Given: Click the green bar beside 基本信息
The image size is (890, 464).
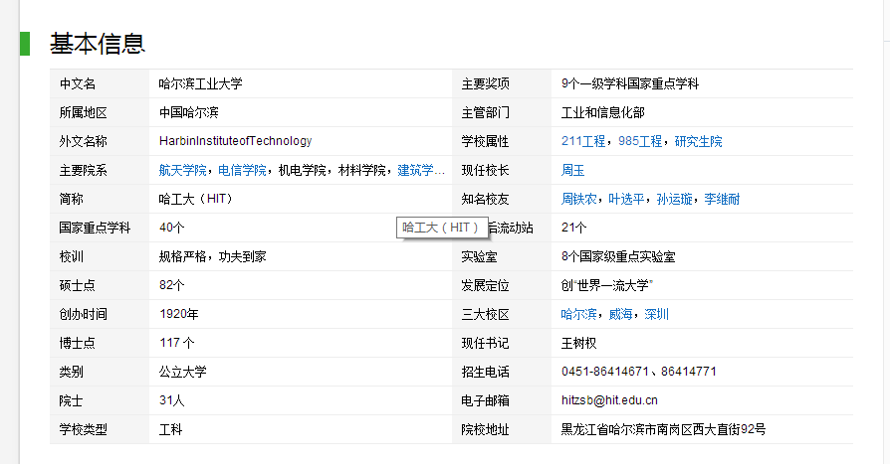Looking at the screenshot, I should point(25,43).
